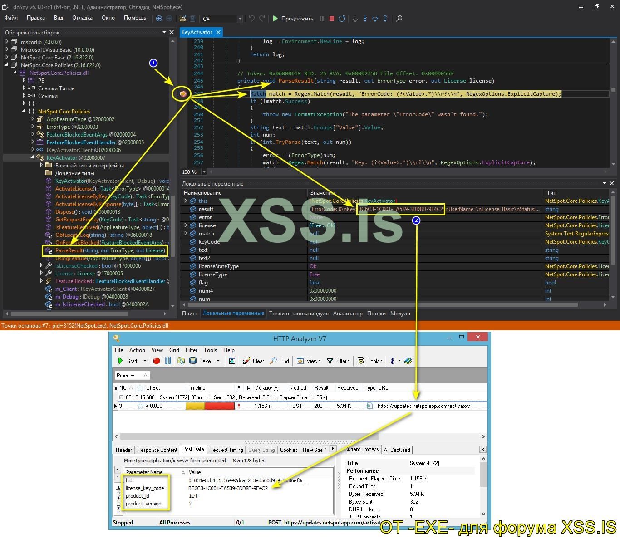This screenshot has width=620, height=539.
Task: Pause the debugger via the break-all icon
Action: [322, 19]
